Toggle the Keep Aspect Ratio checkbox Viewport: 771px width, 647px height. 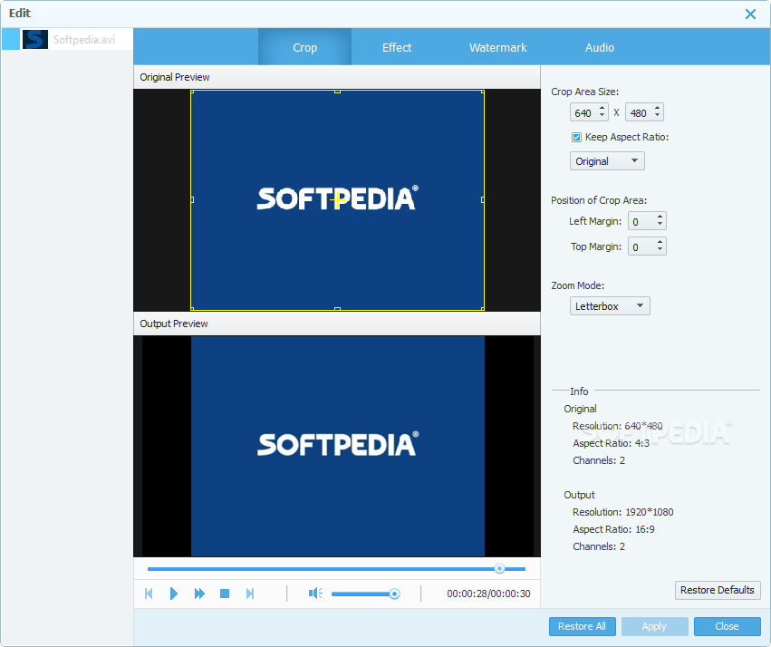[x=576, y=137]
